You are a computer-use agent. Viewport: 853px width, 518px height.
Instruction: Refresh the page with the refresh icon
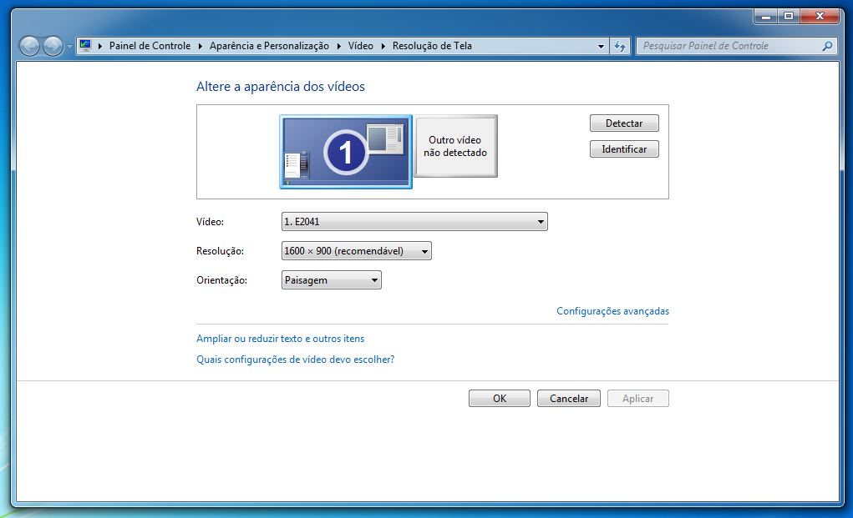(x=620, y=46)
